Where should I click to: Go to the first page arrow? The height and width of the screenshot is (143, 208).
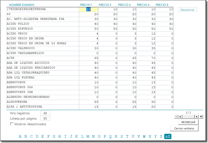click(176, 117)
